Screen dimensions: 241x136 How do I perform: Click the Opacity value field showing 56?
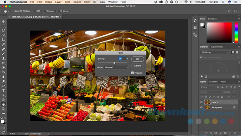point(122,59)
